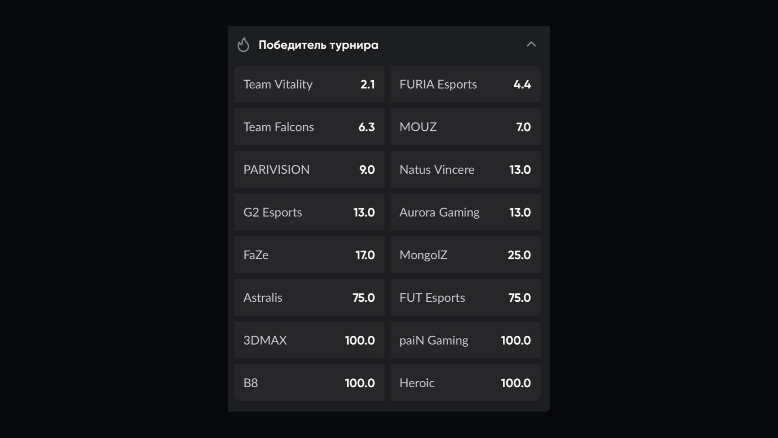Select Astralis at odds 75.0
The image size is (778, 438).
click(x=309, y=297)
